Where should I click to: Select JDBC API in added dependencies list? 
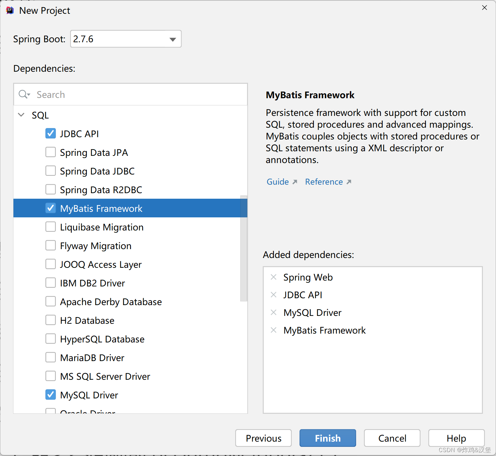click(303, 295)
